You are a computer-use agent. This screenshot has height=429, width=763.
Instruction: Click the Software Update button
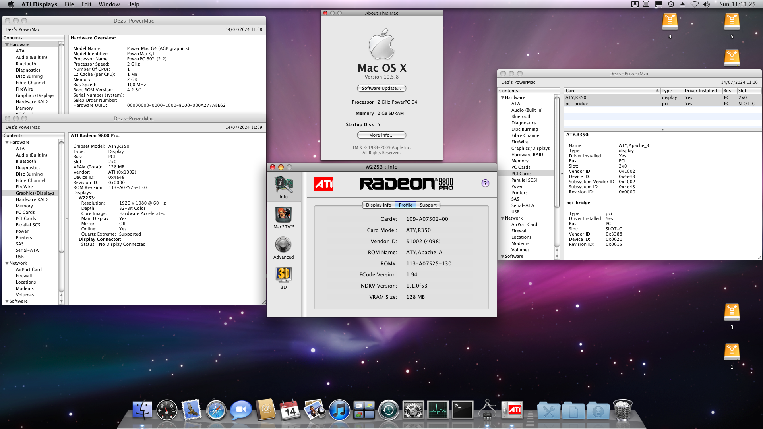tap(381, 88)
